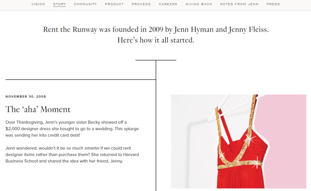Open the Vision page in navigation
Viewport: 311px width, 191px height.
point(38,4)
